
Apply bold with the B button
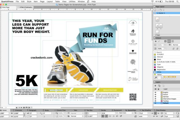click(x=103, y=116)
